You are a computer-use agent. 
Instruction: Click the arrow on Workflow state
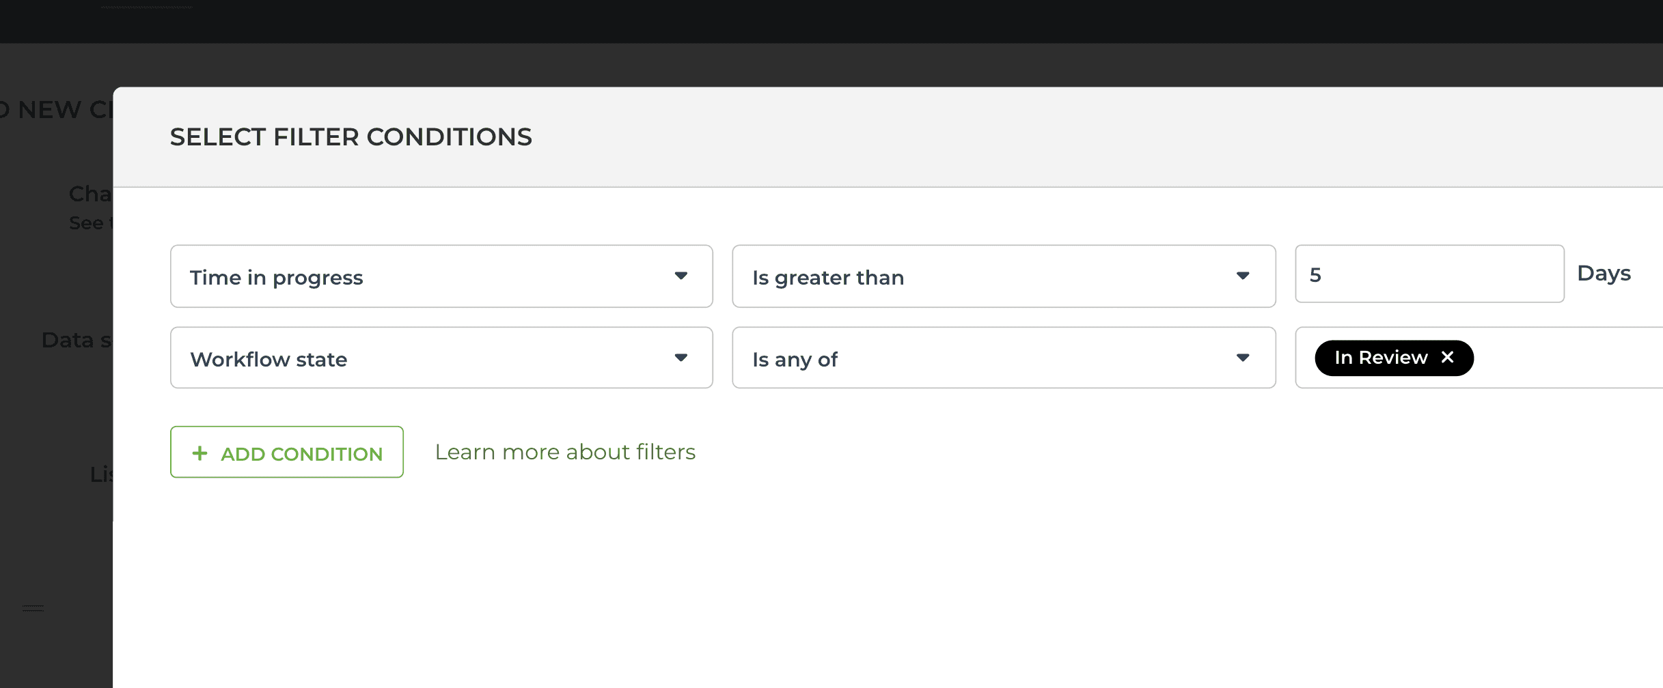[x=681, y=358]
